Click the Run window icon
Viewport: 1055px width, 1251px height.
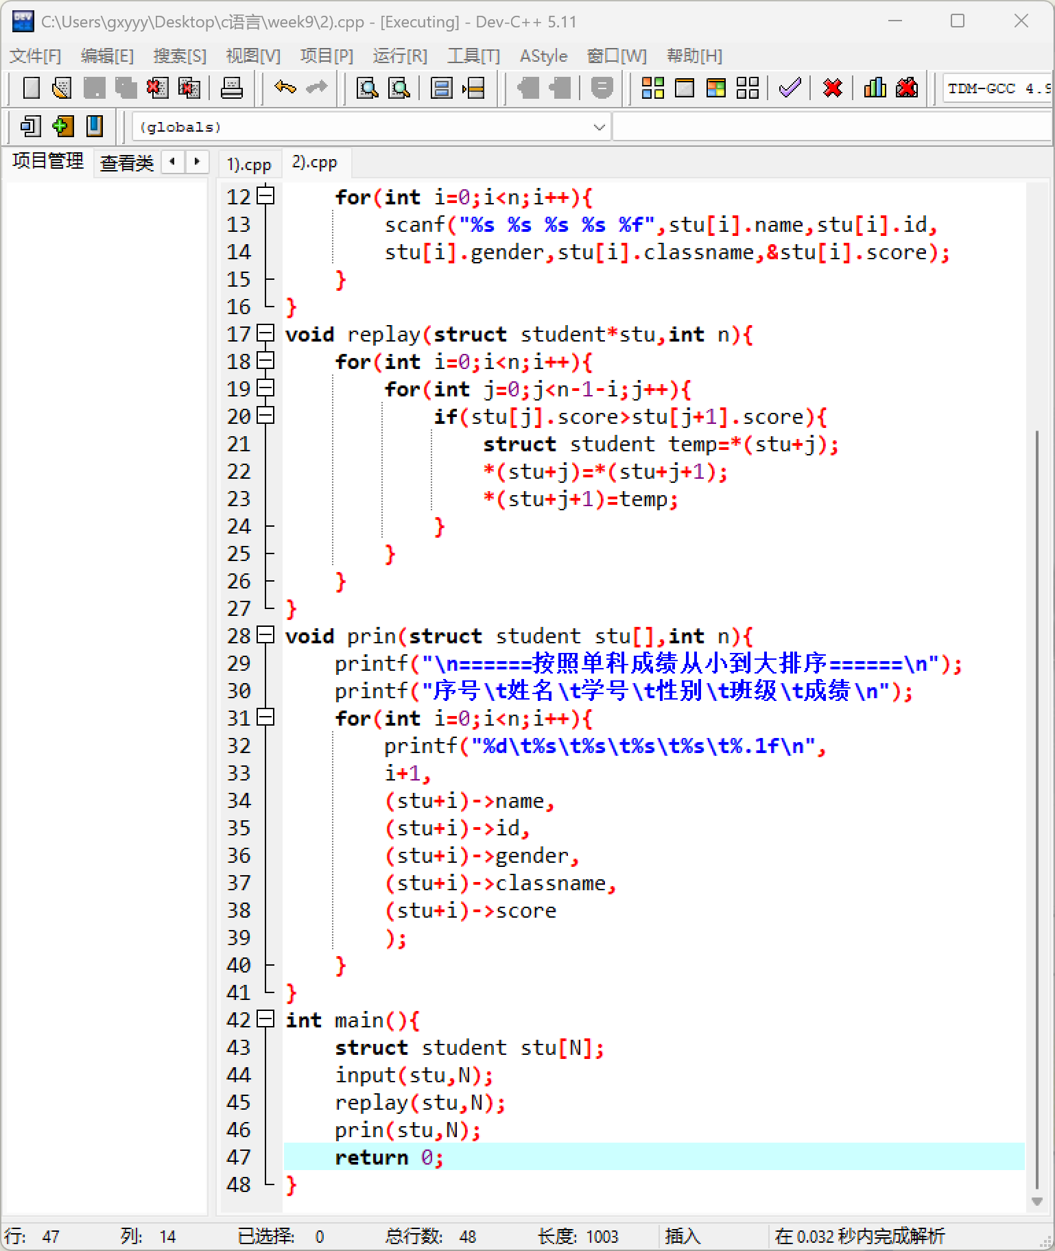[685, 88]
